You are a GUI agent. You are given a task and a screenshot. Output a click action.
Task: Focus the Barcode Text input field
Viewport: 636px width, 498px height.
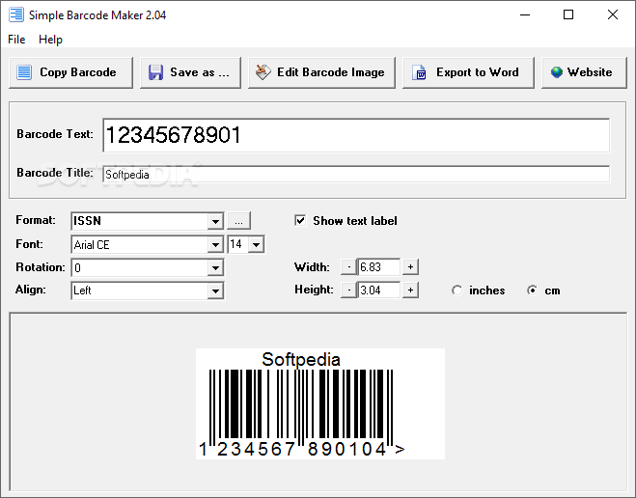(356, 135)
